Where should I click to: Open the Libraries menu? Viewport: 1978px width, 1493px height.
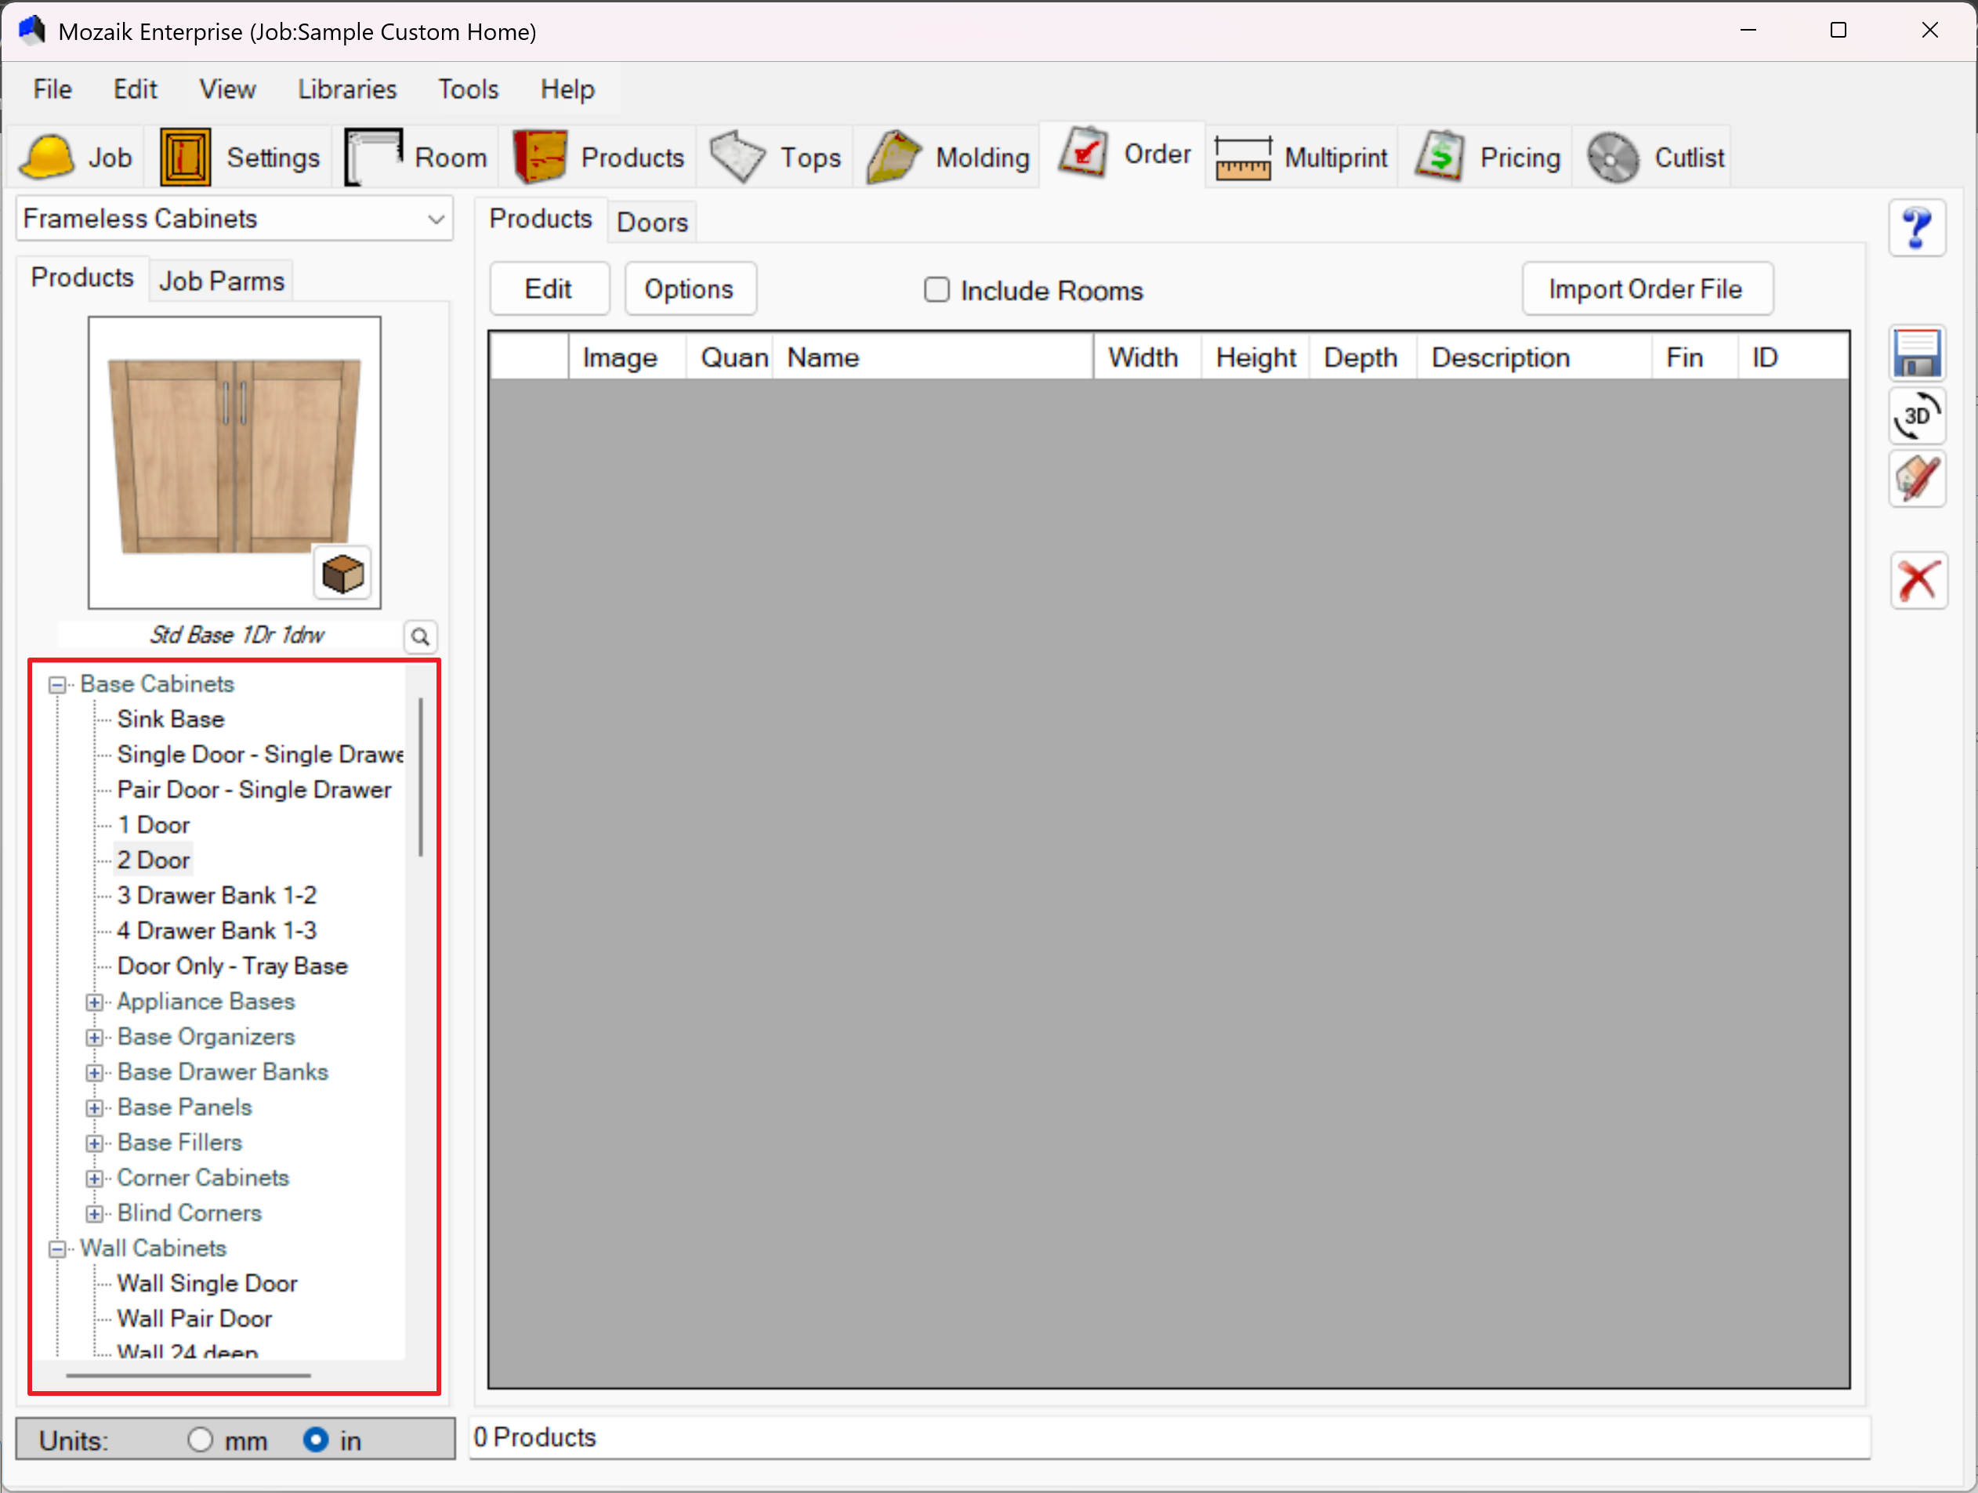pos(347,89)
